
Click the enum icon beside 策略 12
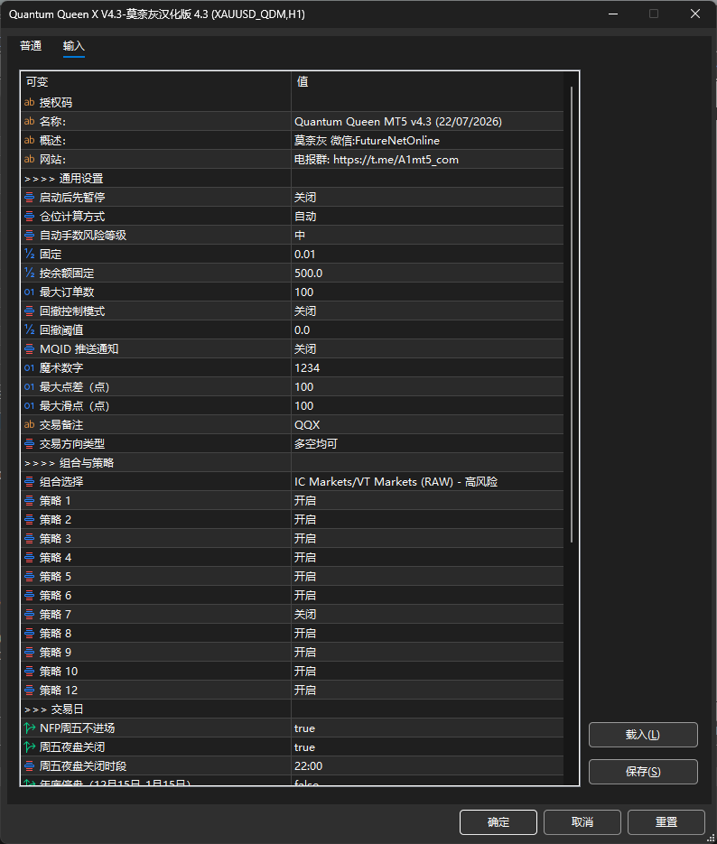[30, 690]
